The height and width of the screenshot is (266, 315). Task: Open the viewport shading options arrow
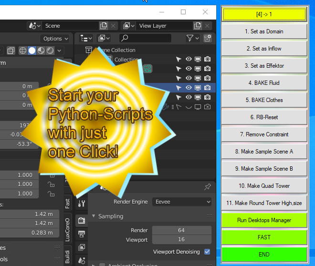tap(59, 51)
